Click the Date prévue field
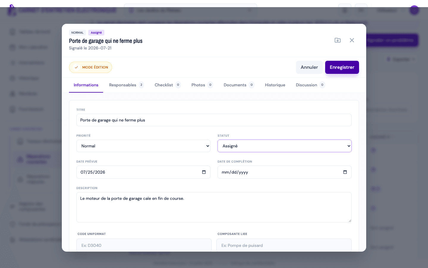This screenshot has height=268, width=428. point(143,172)
